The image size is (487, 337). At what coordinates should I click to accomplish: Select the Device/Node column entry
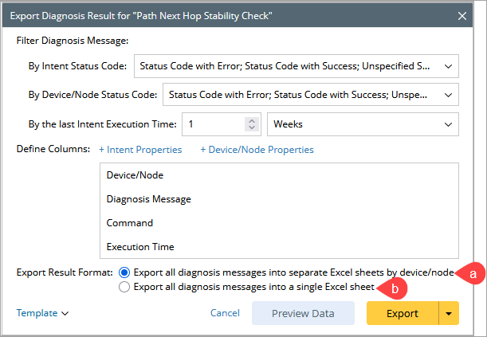(135, 174)
